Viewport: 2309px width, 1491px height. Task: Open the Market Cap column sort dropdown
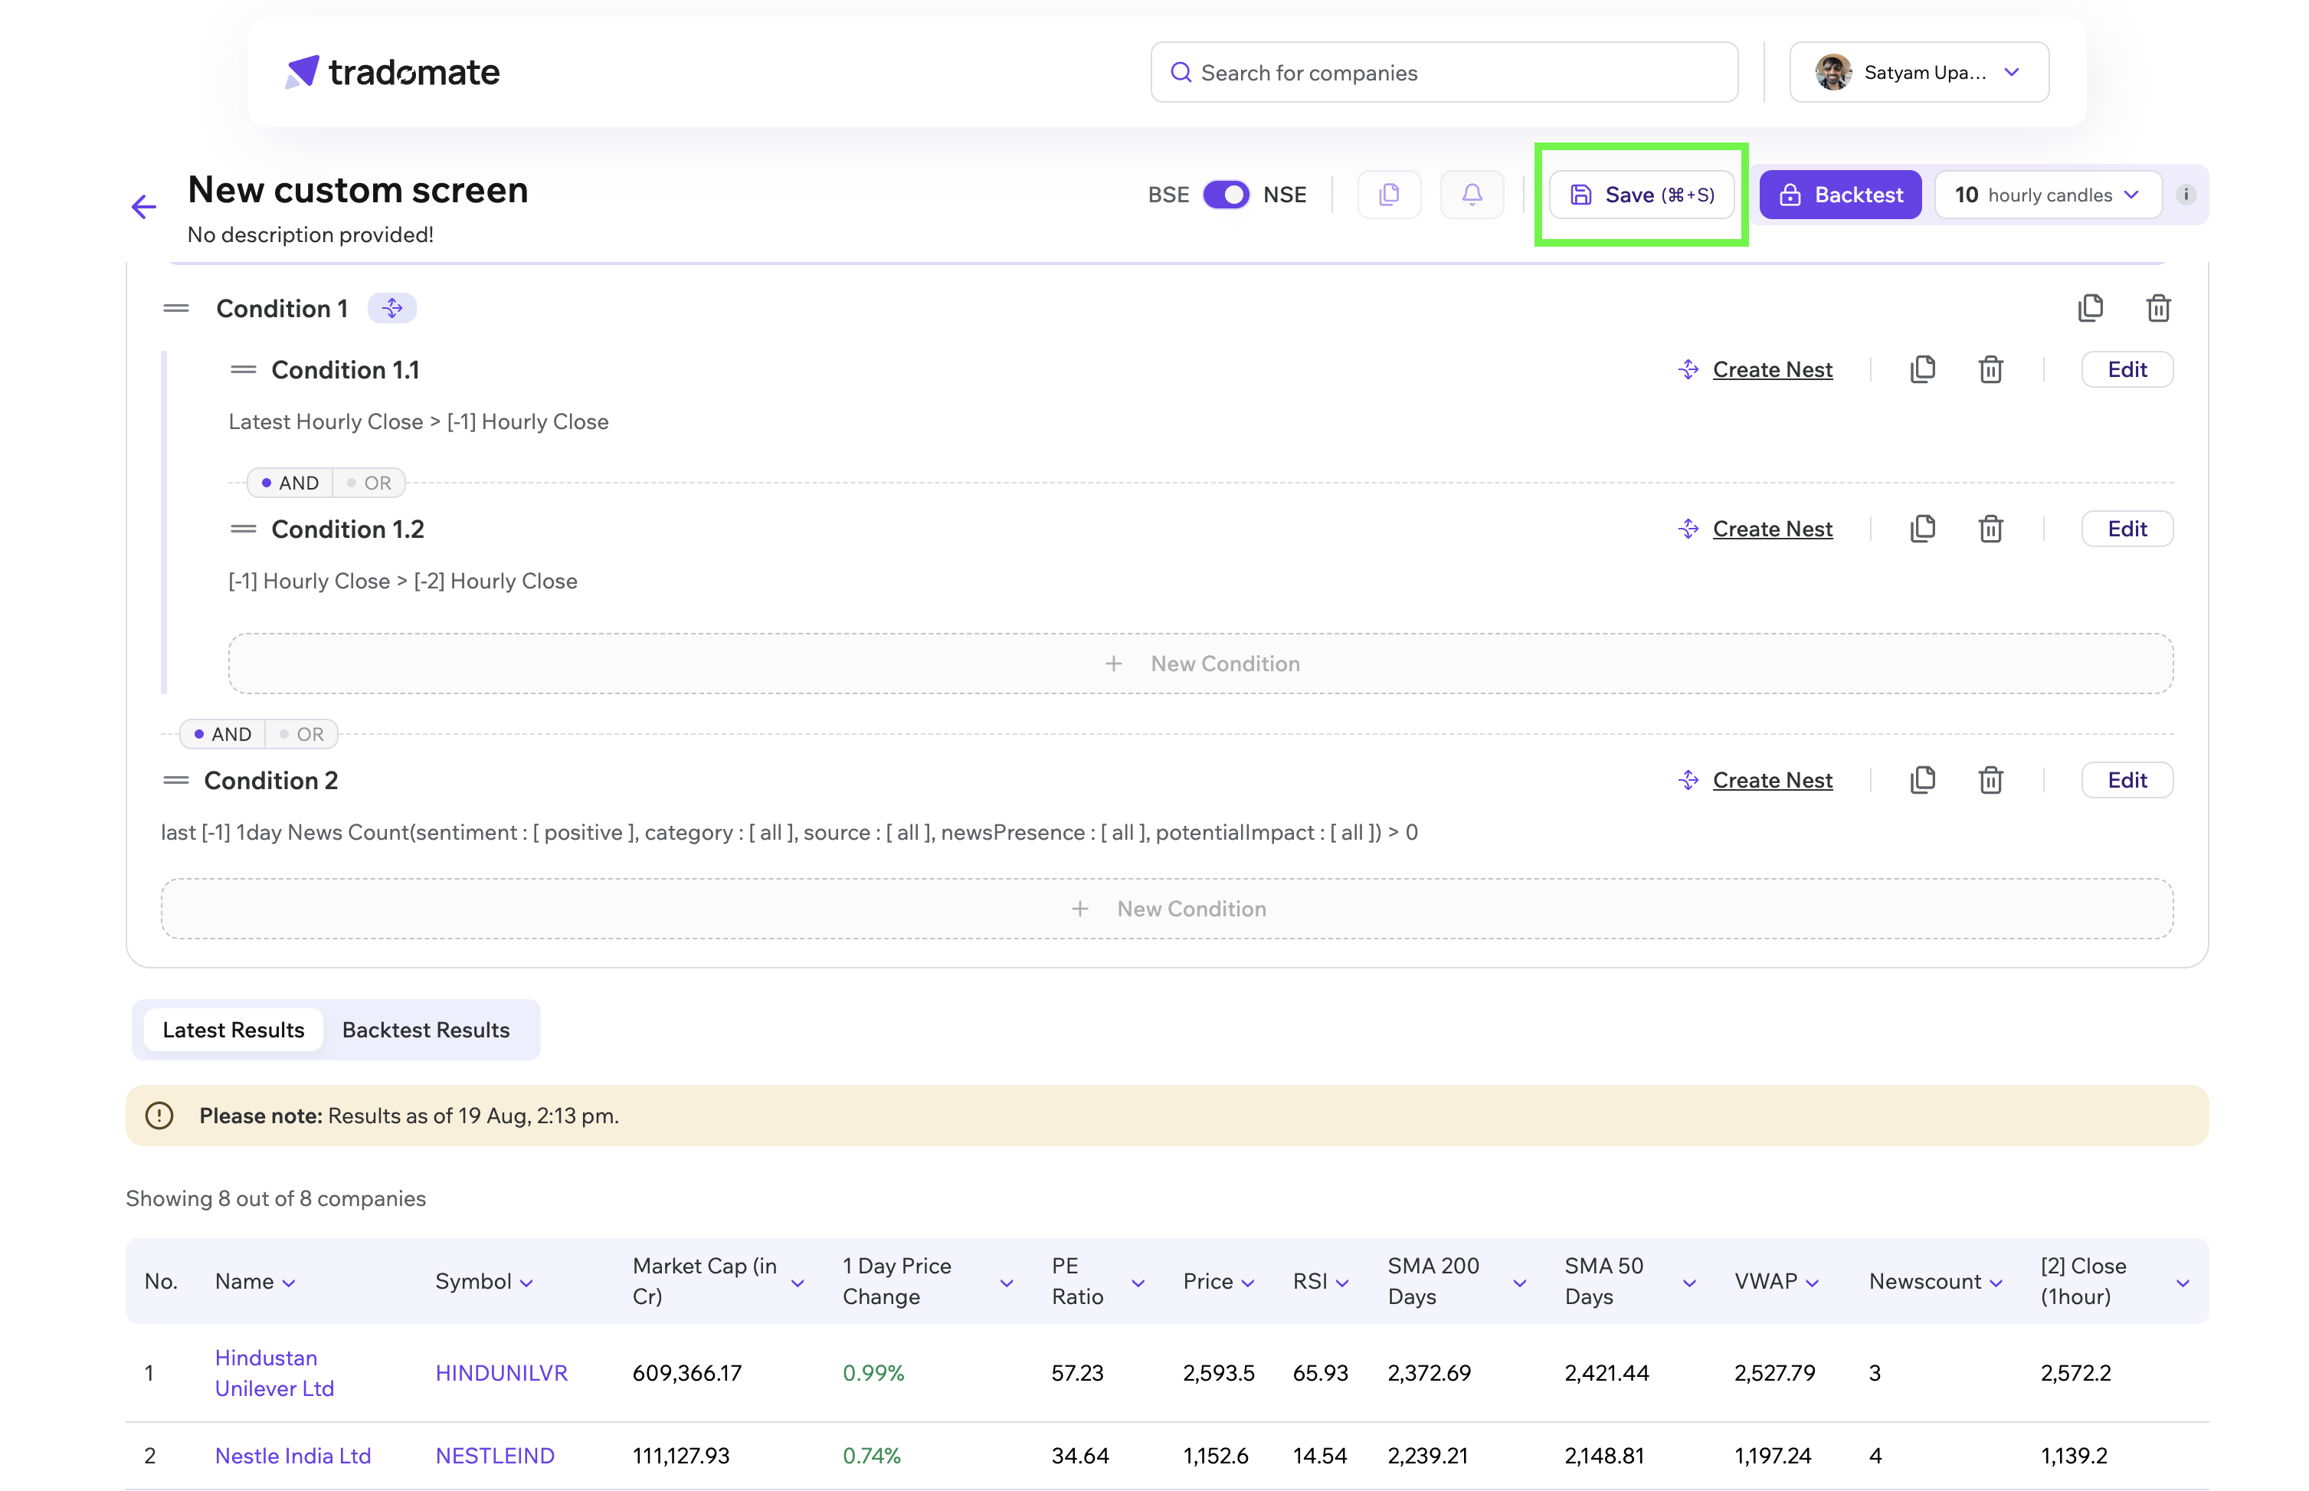pyautogui.click(x=797, y=1283)
